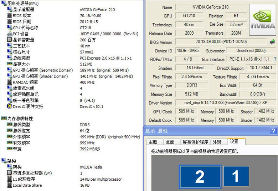This screenshot has width=278, height=191.
Task: Click the NVIDIA logo in GPU-Z
Action: click(263, 20)
